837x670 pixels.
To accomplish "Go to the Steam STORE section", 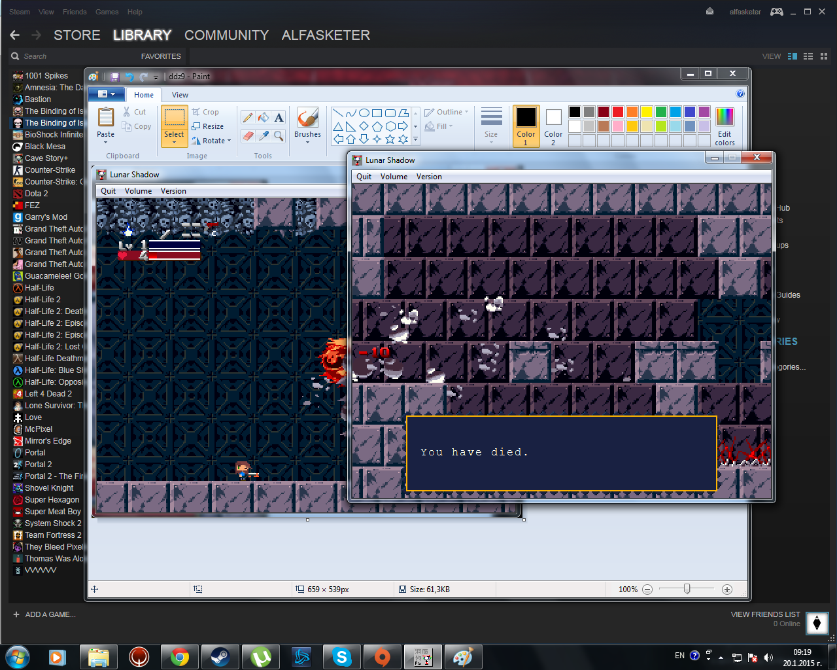I will (77, 35).
